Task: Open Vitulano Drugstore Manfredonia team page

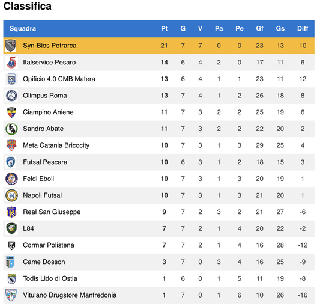Action: click(70, 295)
